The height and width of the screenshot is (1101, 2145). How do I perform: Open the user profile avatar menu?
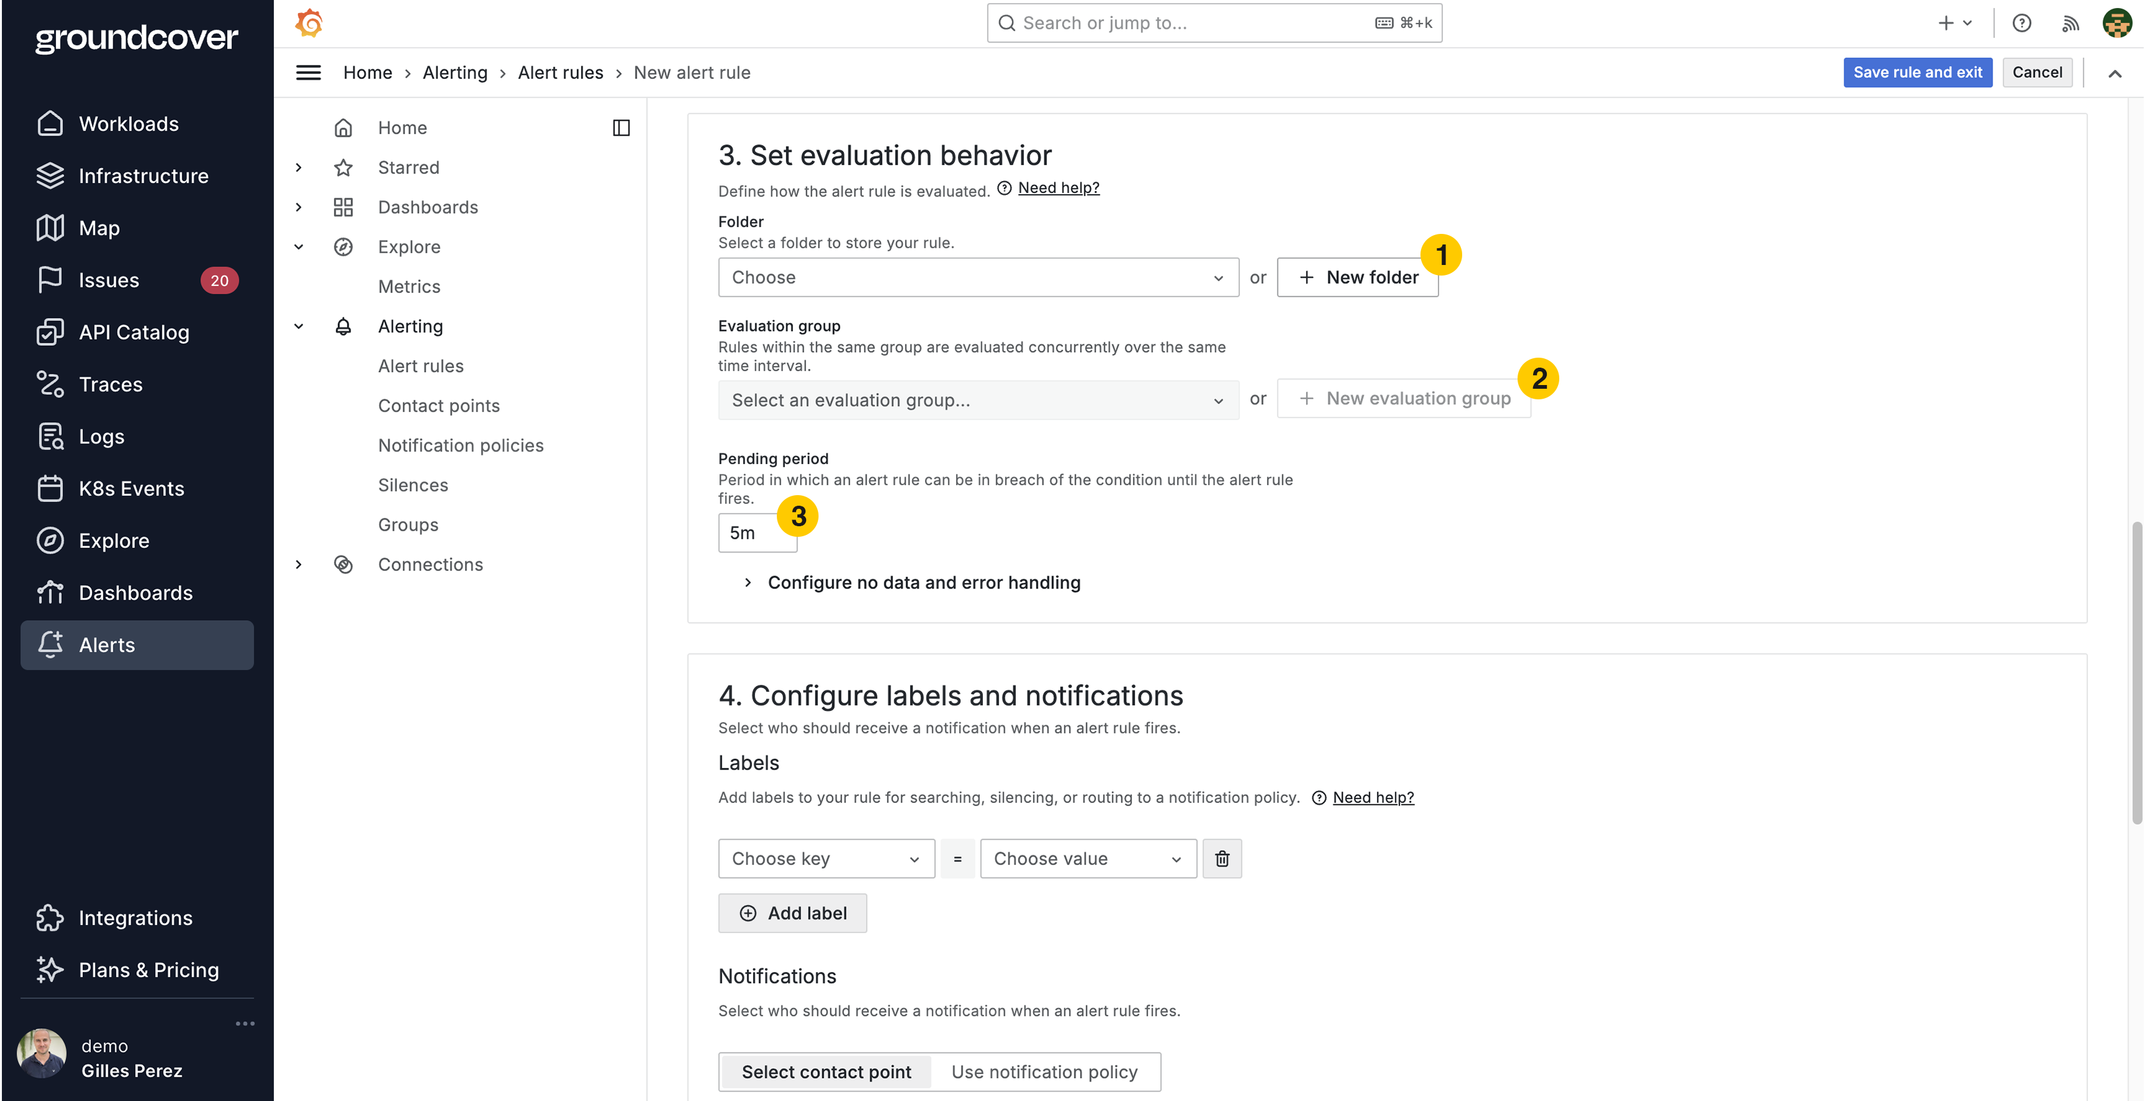[2117, 22]
